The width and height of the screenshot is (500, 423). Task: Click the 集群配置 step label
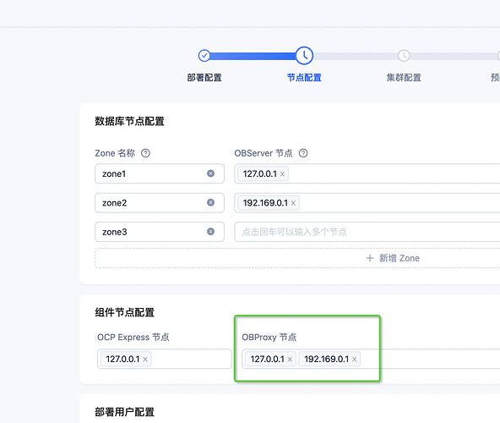pyautogui.click(x=404, y=78)
